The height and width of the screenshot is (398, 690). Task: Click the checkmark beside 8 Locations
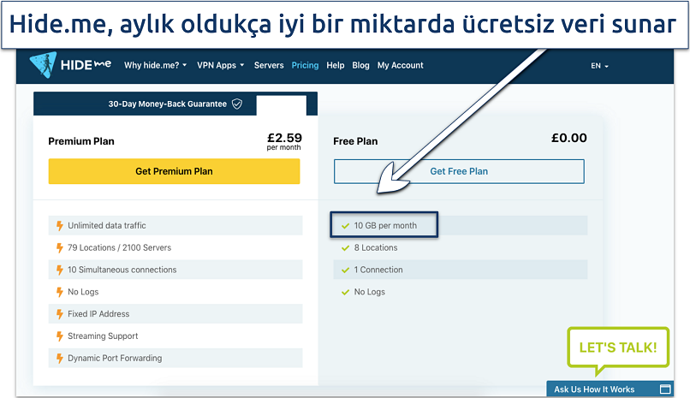pos(345,248)
